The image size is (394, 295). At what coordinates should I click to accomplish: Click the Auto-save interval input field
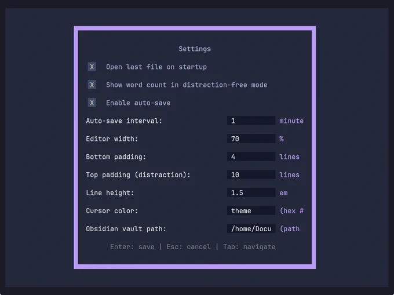coord(251,121)
